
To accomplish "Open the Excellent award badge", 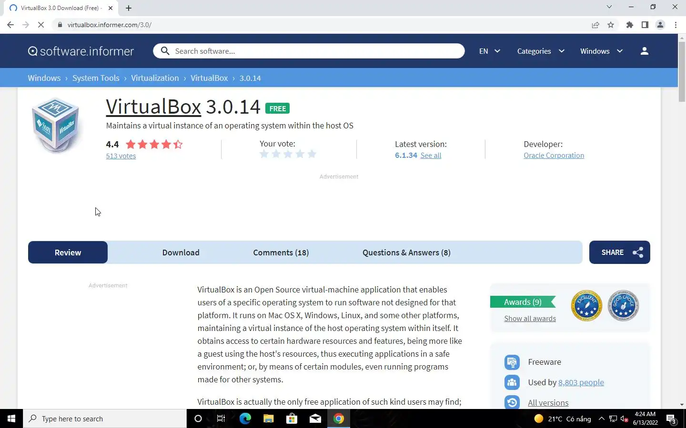I will 586,305.
